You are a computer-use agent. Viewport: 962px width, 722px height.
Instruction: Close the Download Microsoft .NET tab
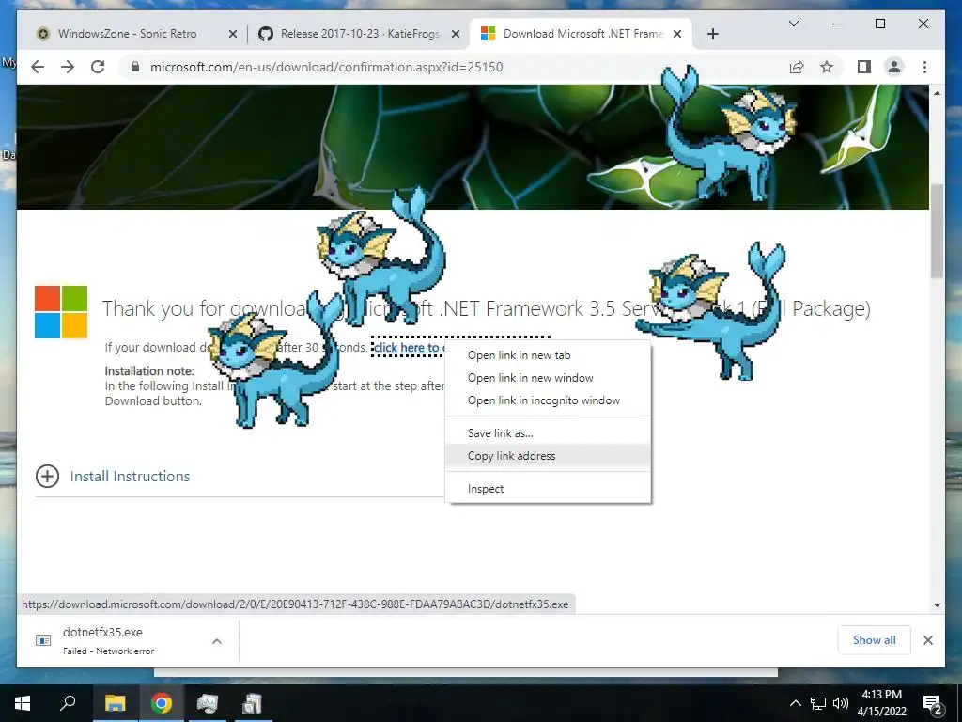[677, 34]
